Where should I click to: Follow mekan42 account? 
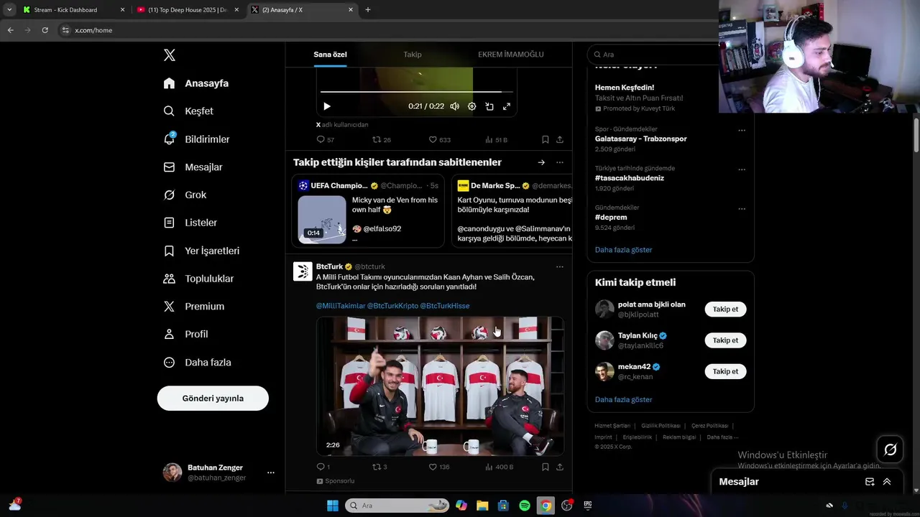coord(725,371)
